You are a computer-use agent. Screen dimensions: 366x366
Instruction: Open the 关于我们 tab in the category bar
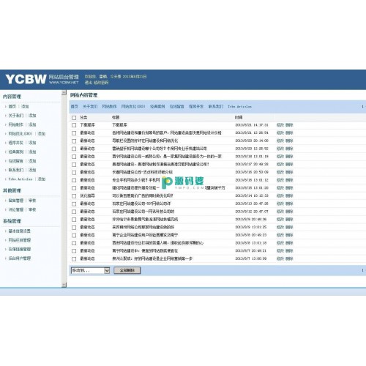90,106
